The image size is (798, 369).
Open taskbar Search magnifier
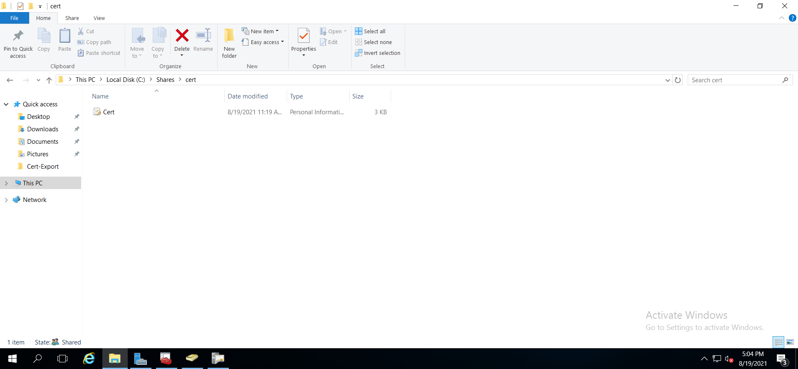click(37, 358)
